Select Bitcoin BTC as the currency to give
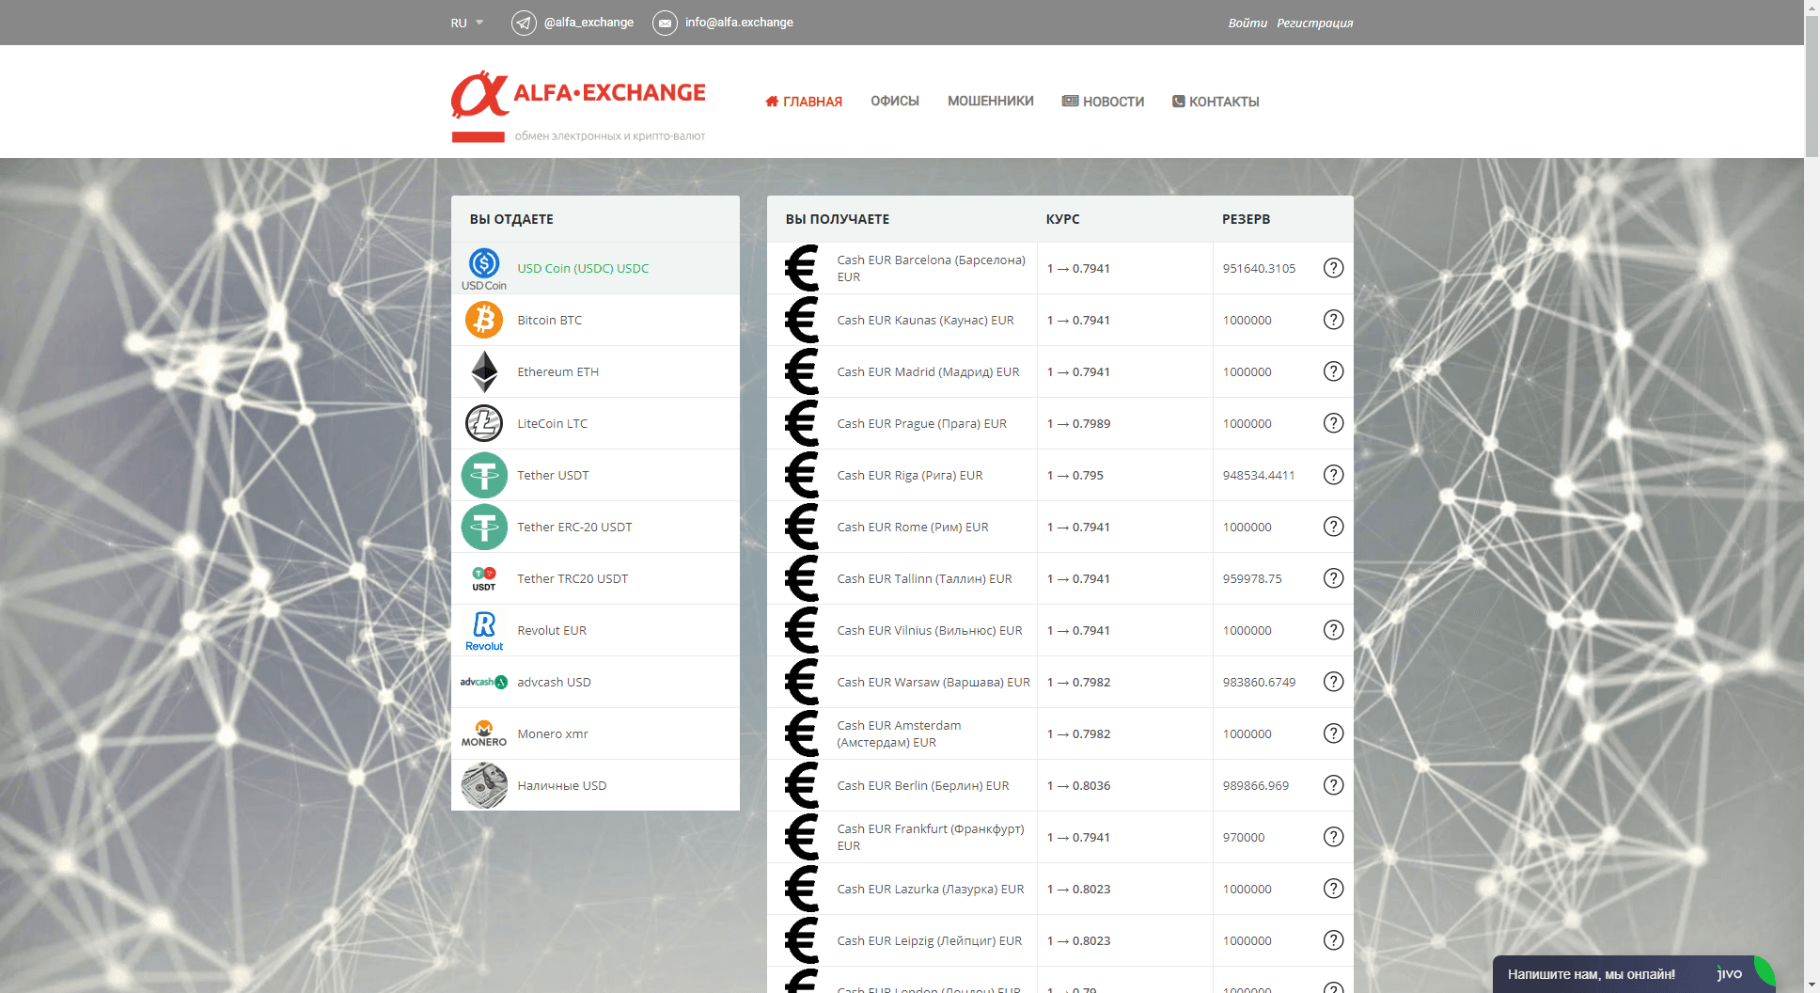This screenshot has width=1820, height=993. click(x=483, y=320)
